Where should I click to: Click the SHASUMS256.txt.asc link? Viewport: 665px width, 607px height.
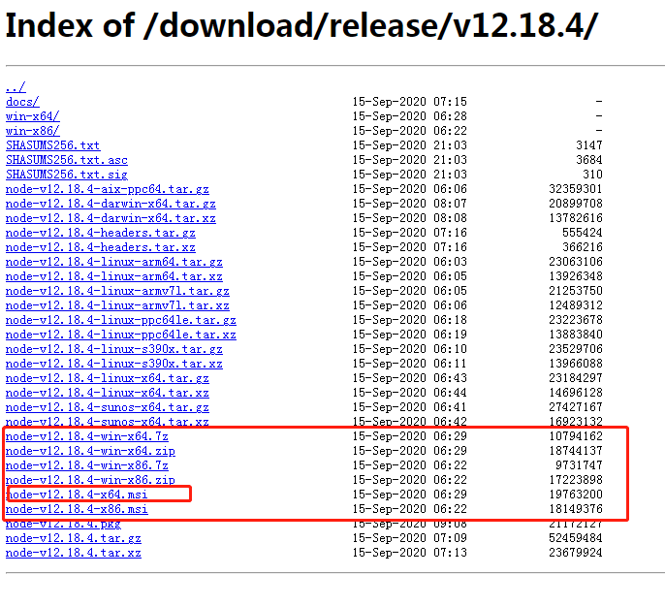click(66, 160)
